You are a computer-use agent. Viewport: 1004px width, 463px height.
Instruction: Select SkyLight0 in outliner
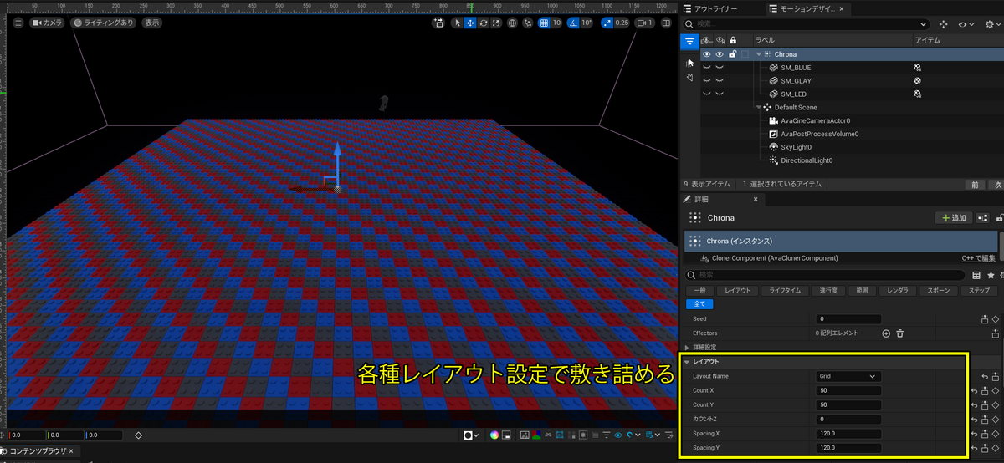(796, 147)
